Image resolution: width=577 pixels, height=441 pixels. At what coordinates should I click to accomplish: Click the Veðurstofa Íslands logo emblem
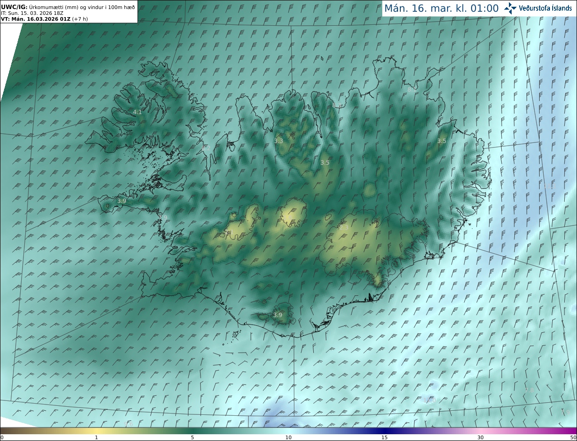coord(510,8)
